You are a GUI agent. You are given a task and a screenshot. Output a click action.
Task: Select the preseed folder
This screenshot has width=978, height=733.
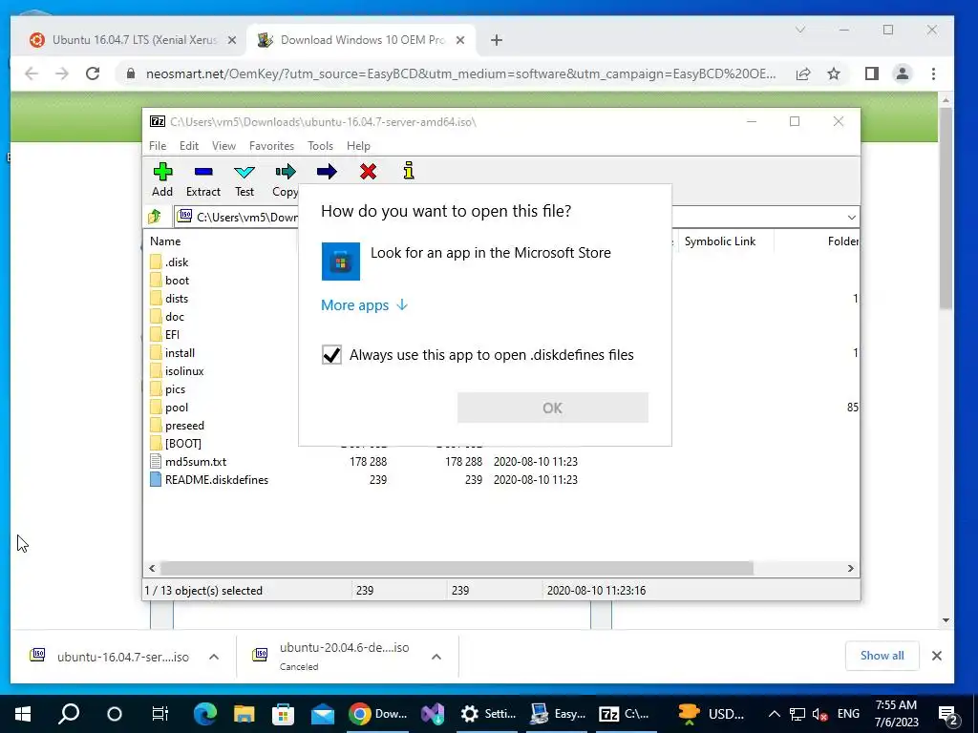[177, 426]
